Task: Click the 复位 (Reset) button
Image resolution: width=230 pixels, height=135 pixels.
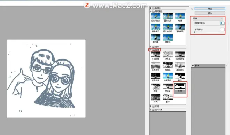Action: pos(210,13)
